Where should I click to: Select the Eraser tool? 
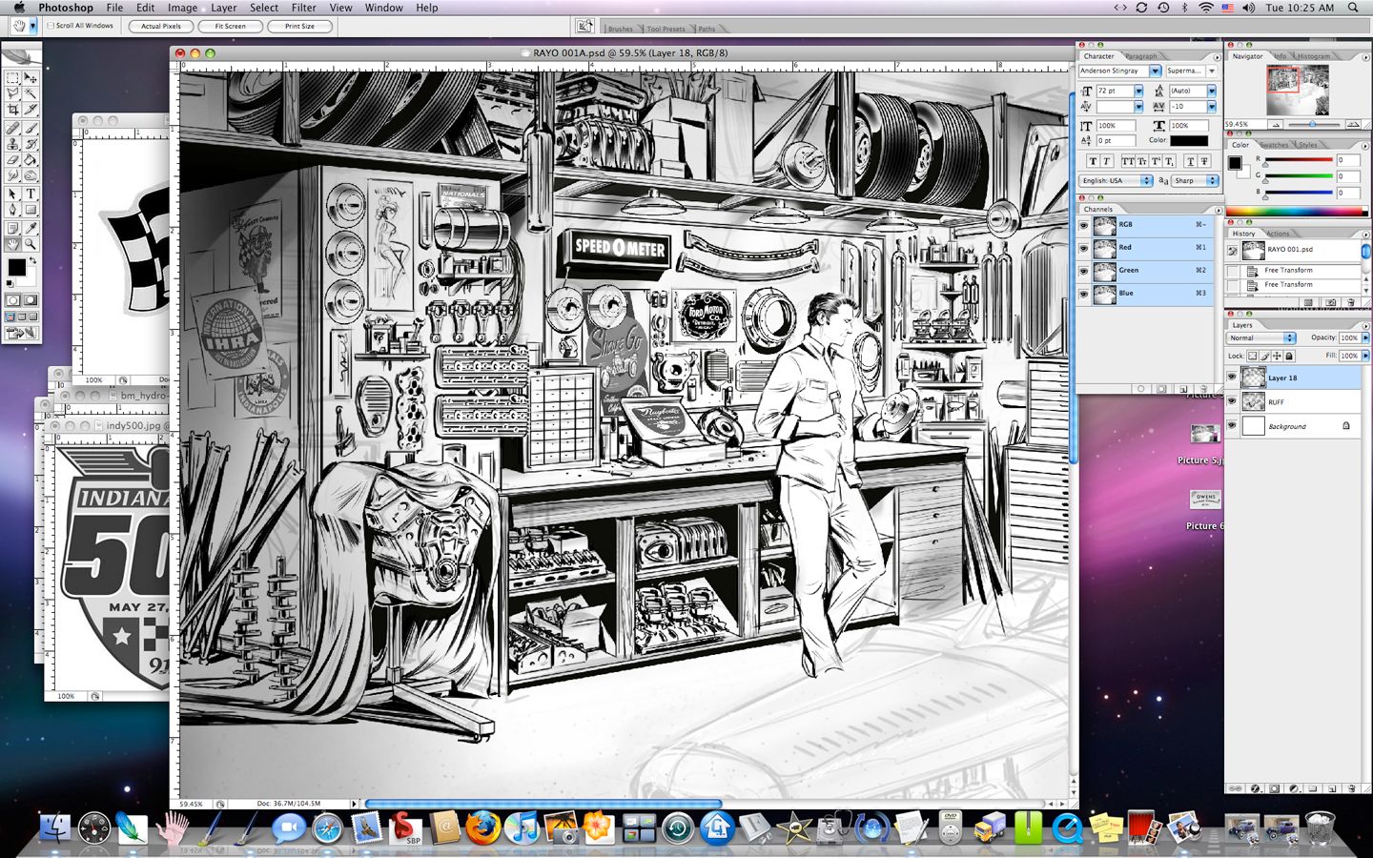click(x=12, y=160)
